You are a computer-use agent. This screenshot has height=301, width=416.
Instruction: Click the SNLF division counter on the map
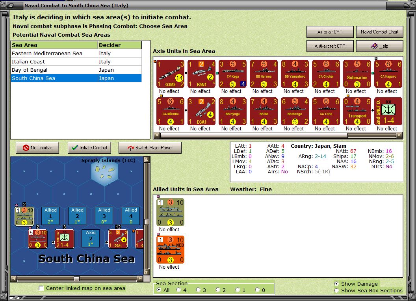tap(65, 239)
